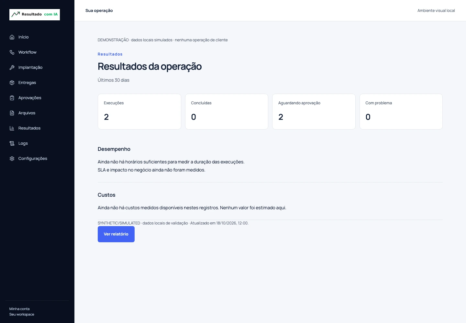Click the home icon beside Início
The image size is (466, 323).
[x=12, y=37]
